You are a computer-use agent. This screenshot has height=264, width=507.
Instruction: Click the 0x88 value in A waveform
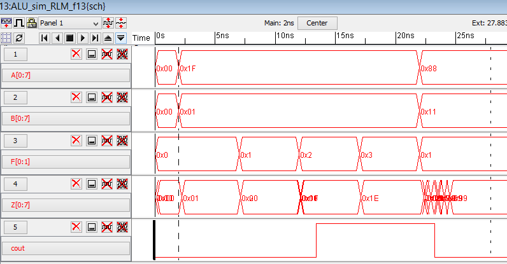[x=429, y=69]
